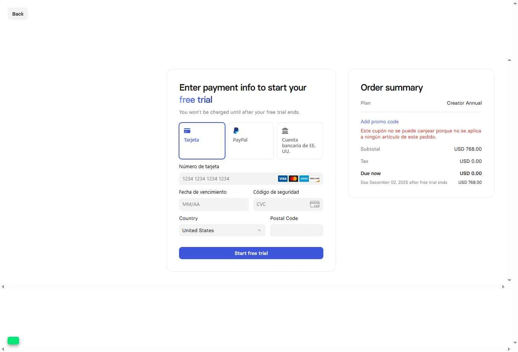
Task: Click the PayPal logo icon
Action: [x=236, y=131]
